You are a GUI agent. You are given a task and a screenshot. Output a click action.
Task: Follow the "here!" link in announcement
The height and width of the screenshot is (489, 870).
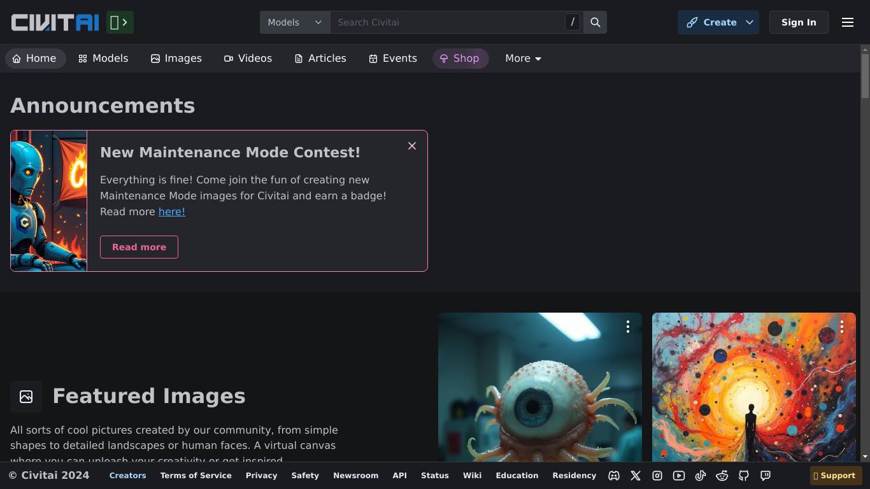pyautogui.click(x=171, y=212)
